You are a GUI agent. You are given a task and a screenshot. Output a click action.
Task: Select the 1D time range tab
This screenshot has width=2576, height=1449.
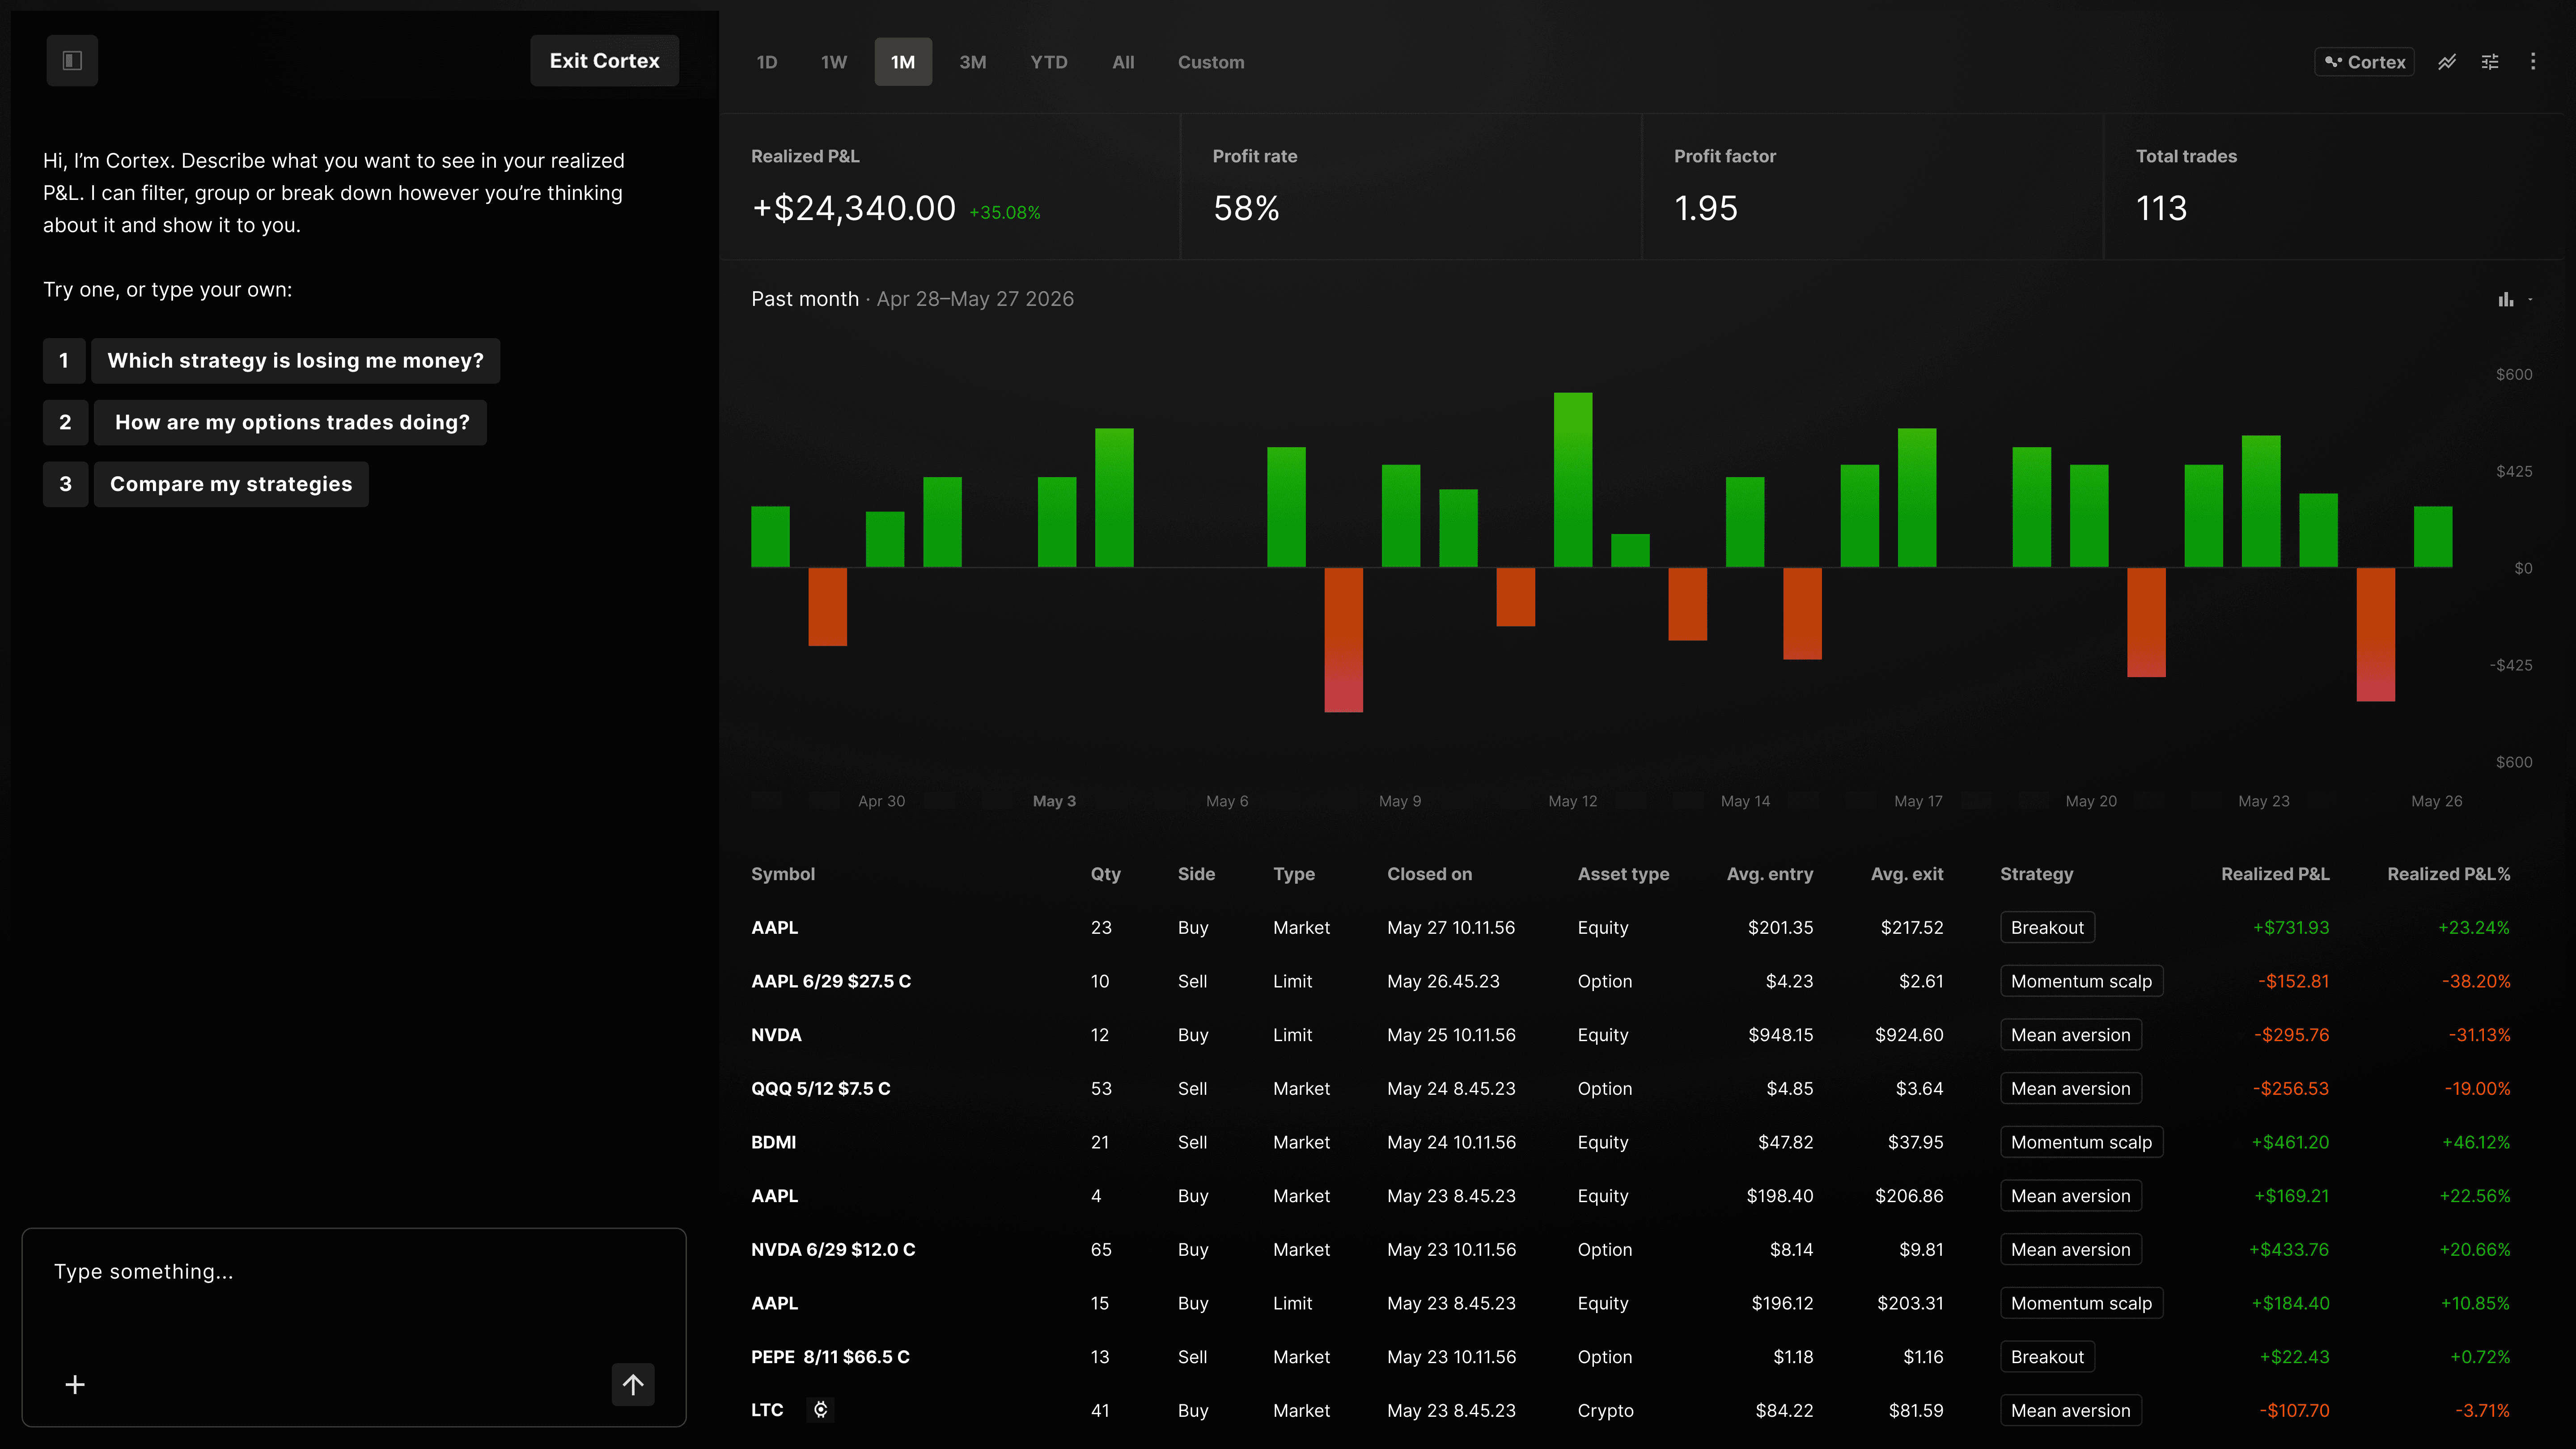pos(767,62)
